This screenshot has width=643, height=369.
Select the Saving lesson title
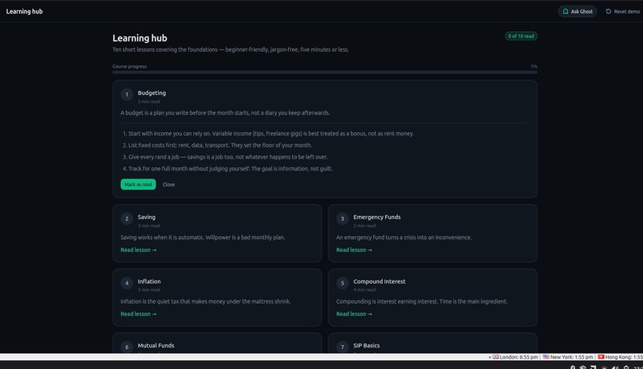147,217
